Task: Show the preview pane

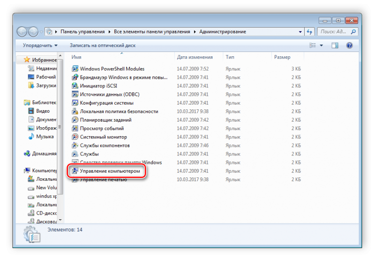Action: coord(335,45)
